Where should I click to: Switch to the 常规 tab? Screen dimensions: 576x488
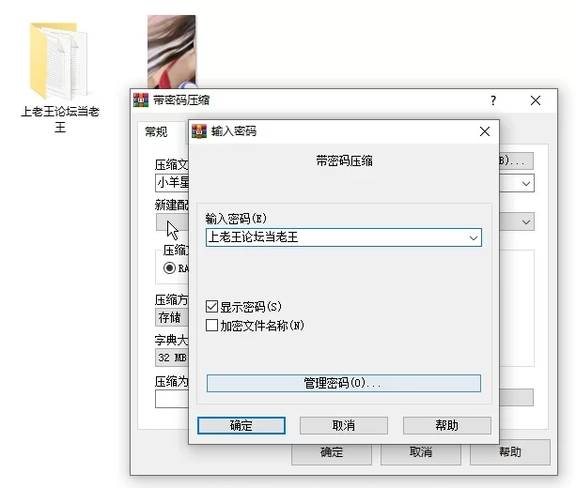click(x=156, y=131)
